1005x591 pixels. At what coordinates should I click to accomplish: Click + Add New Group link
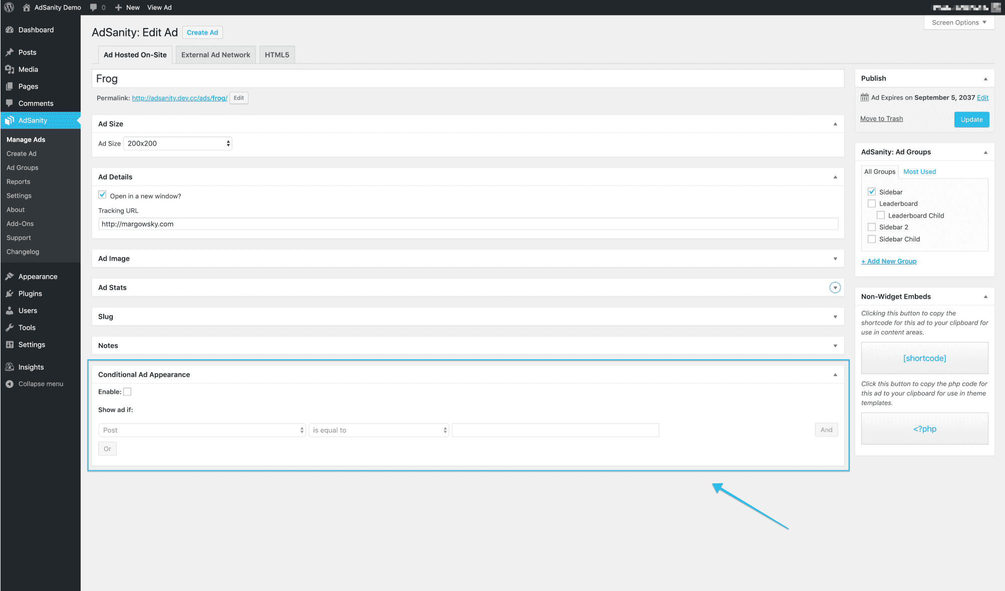tap(889, 261)
